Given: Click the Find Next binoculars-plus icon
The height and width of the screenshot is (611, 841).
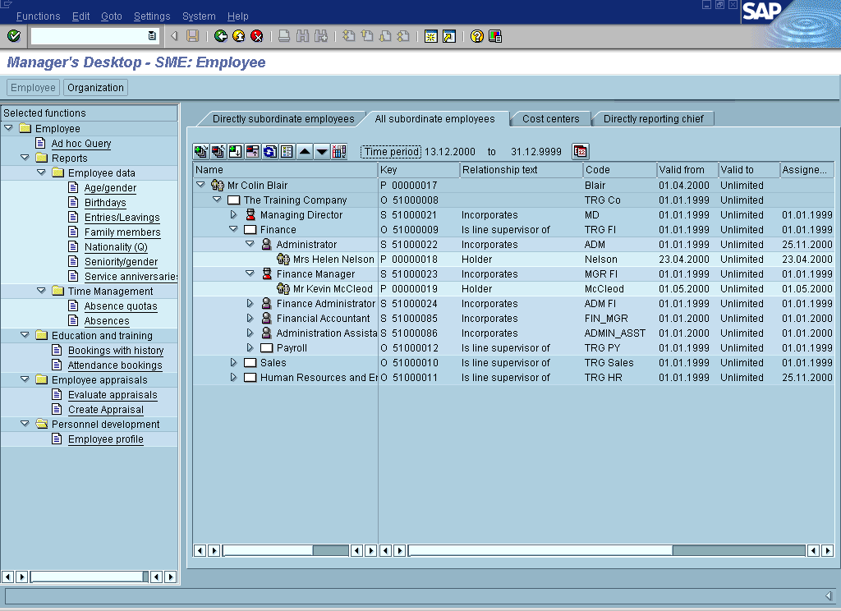Looking at the screenshot, I should click(321, 36).
